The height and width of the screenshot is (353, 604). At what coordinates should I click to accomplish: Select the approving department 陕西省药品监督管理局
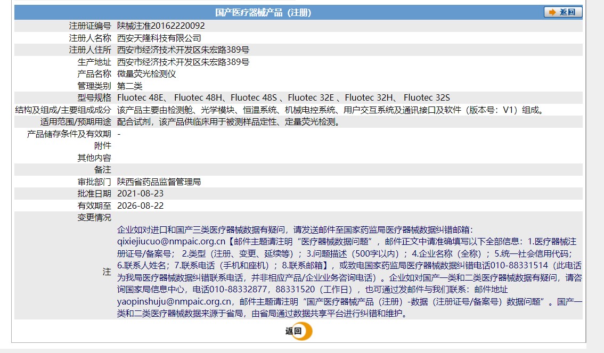(x=159, y=182)
